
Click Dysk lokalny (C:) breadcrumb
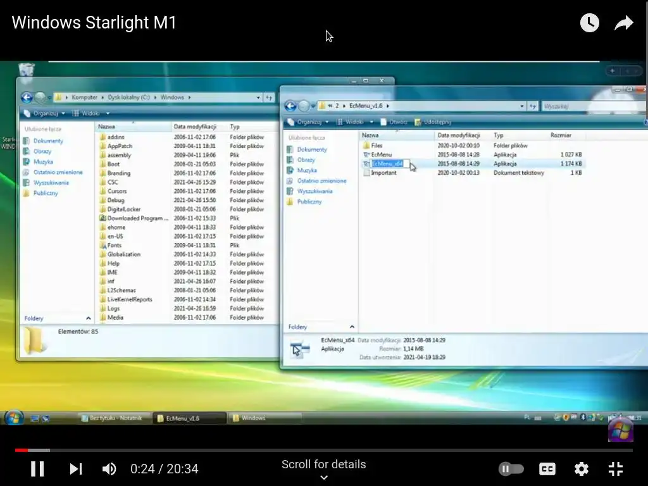click(128, 97)
